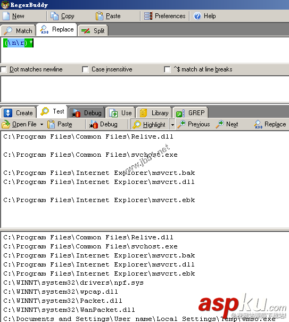Select the Replace mode tab
The height and width of the screenshot is (322, 289).
[57, 29]
